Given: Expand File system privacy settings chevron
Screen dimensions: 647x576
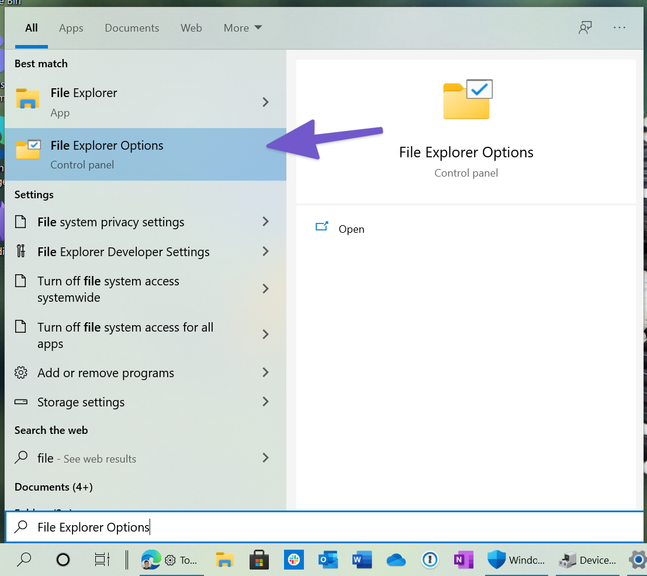Looking at the screenshot, I should click(x=265, y=222).
